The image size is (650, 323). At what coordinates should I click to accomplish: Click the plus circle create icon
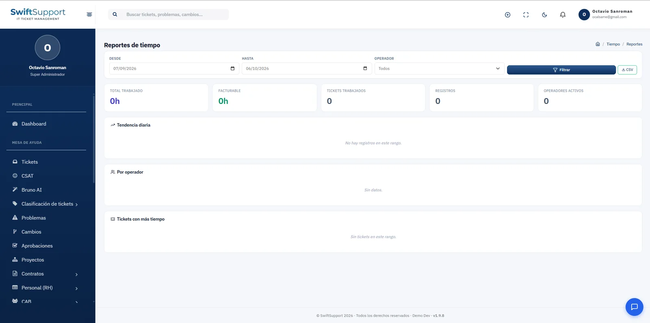click(507, 15)
